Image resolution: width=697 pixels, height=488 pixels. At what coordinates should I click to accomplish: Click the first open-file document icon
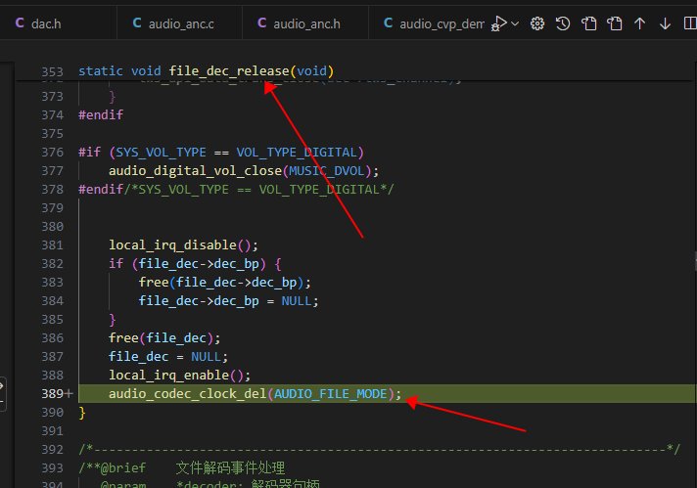click(x=589, y=23)
